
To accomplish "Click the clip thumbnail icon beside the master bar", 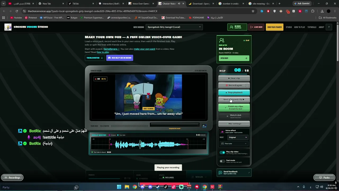I will click(x=204, y=126).
